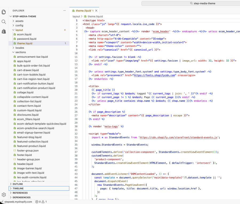Click the Shopify file icon in breadcrumb
Image resolution: width=240 pixels, height=204 pixels.
click(x=85, y=16)
